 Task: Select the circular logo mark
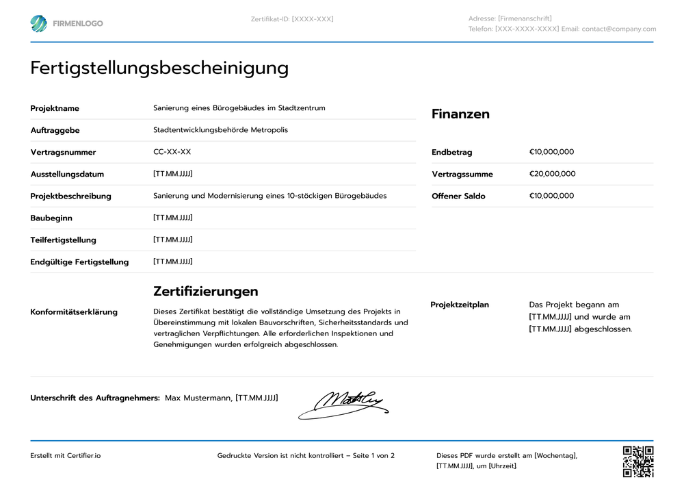39,23
